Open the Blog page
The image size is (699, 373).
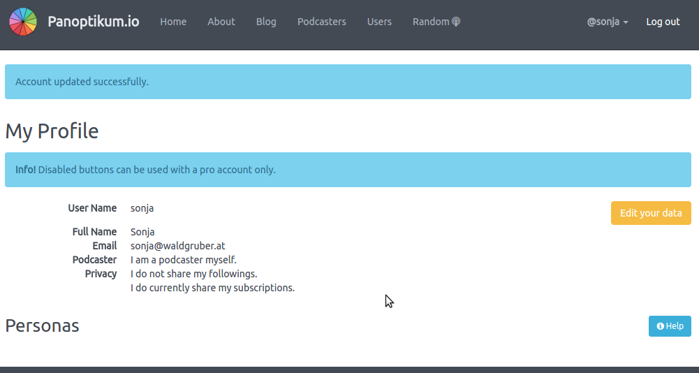[x=266, y=22]
